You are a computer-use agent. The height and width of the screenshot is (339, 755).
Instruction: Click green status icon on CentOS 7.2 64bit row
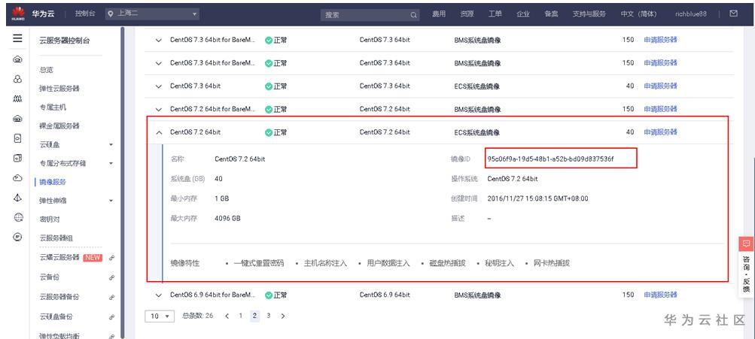[269, 132]
